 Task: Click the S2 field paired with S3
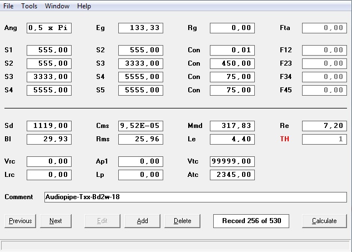(x=49, y=63)
